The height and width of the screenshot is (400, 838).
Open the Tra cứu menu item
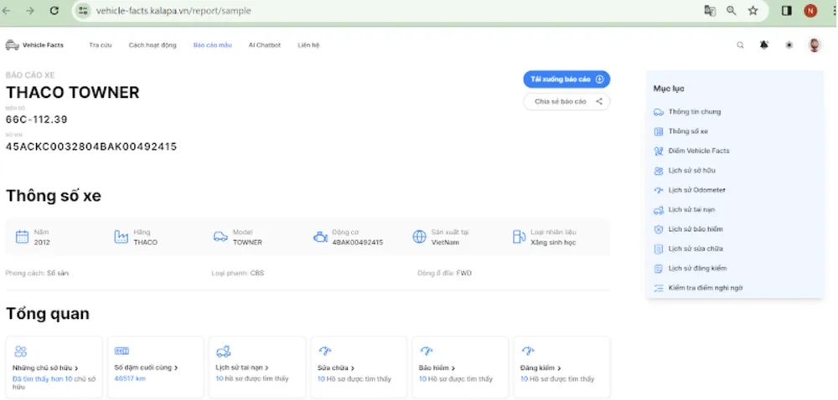[101, 45]
